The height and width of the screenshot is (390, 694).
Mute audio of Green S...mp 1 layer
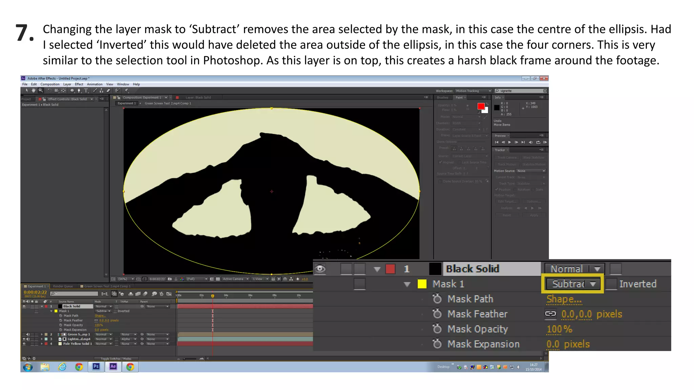pos(28,334)
